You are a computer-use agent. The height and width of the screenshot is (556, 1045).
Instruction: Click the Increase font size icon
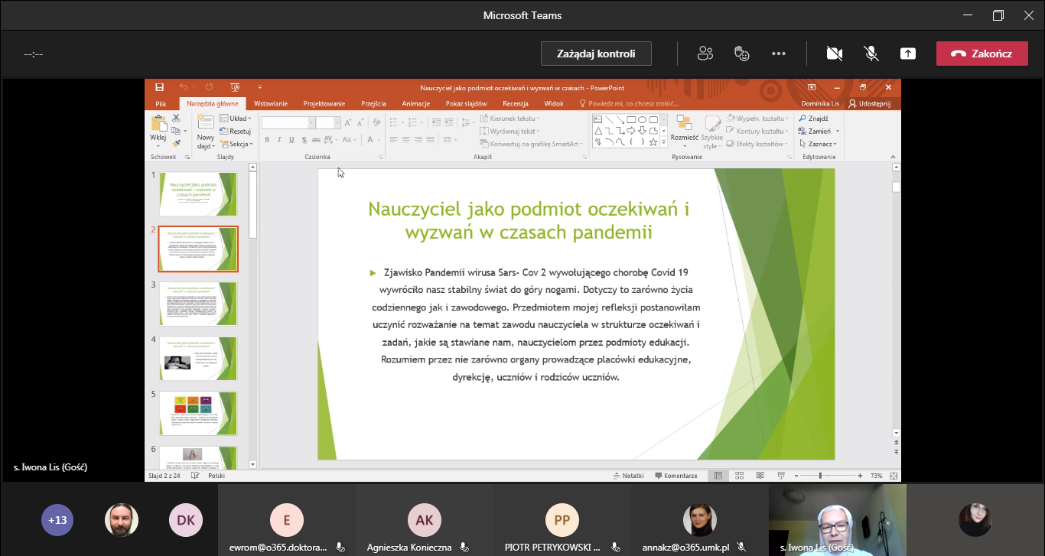[348, 122]
